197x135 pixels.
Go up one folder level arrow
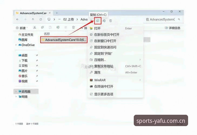click(x=33, y=19)
